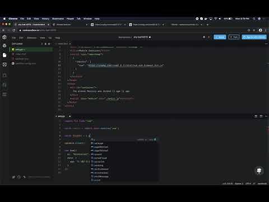Image resolution: width=269 pixels, height=202 pixels.
Task: Click Sign in with GitHub button
Action: click(254, 37)
